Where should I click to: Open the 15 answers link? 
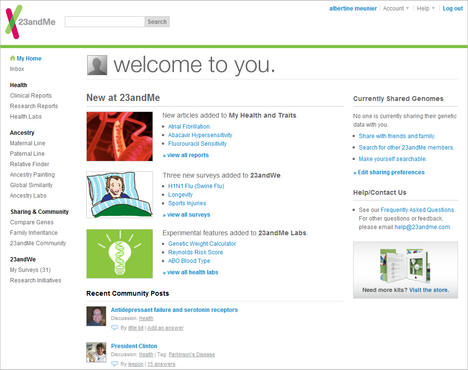(x=161, y=364)
